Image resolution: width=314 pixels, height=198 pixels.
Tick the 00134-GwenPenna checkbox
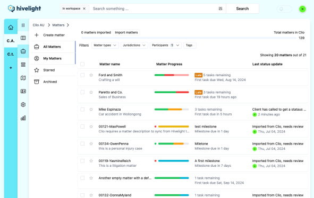[82, 143]
